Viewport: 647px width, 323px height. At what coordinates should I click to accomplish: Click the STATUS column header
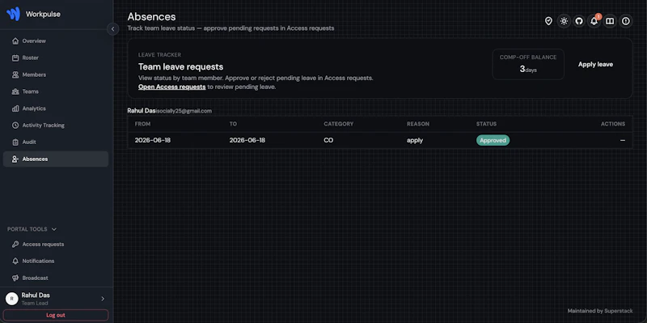coord(487,124)
